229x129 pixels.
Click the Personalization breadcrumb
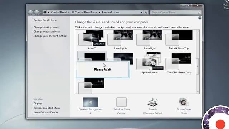click(x=111, y=13)
